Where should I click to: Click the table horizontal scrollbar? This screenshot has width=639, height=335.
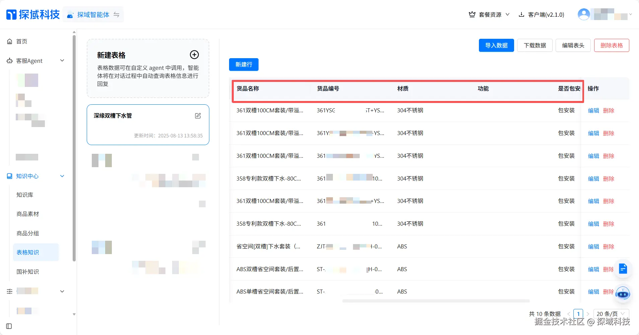(x=436, y=301)
